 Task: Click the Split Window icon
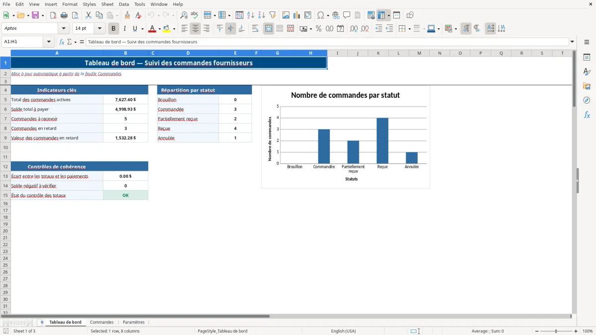[x=396, y=15]
